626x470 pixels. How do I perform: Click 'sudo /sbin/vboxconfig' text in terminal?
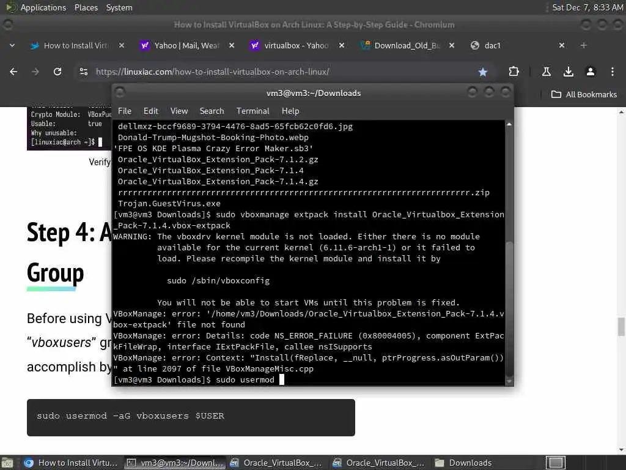tap(218, 280)
